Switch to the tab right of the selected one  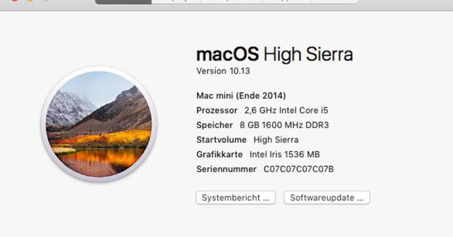[x=176, y=2]
